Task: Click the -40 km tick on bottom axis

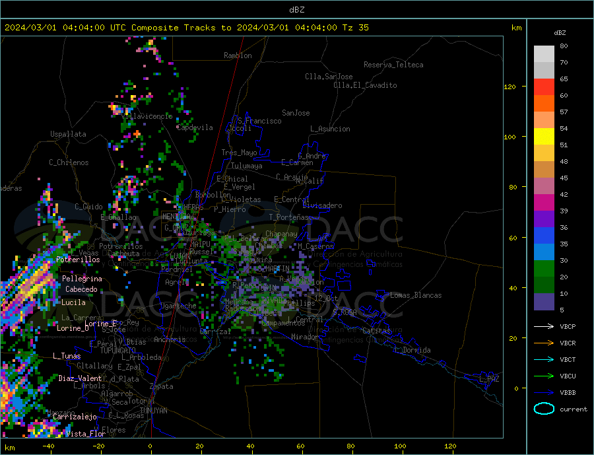Action: 48,446
